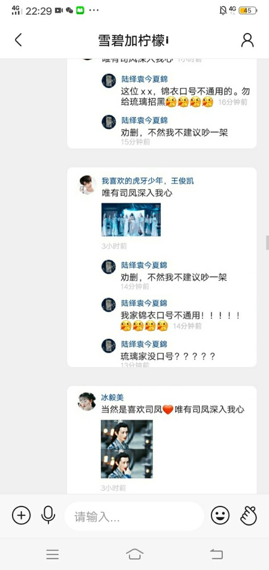Click the 请输入 message input field
269x570 pixels.
[x=134, y=517]
